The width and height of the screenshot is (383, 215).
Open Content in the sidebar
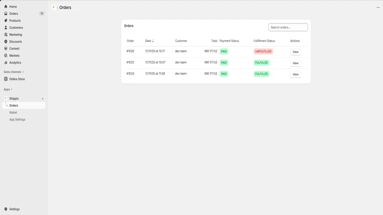coord(14,49)
